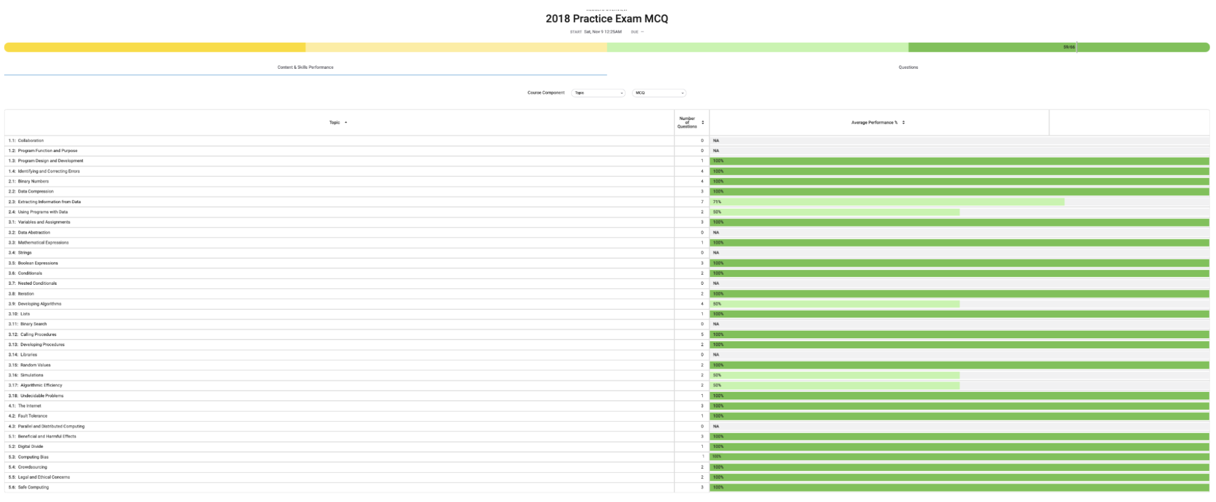
Task: Click 3.3: Mathematical Expressions
Action: (38, 242)
